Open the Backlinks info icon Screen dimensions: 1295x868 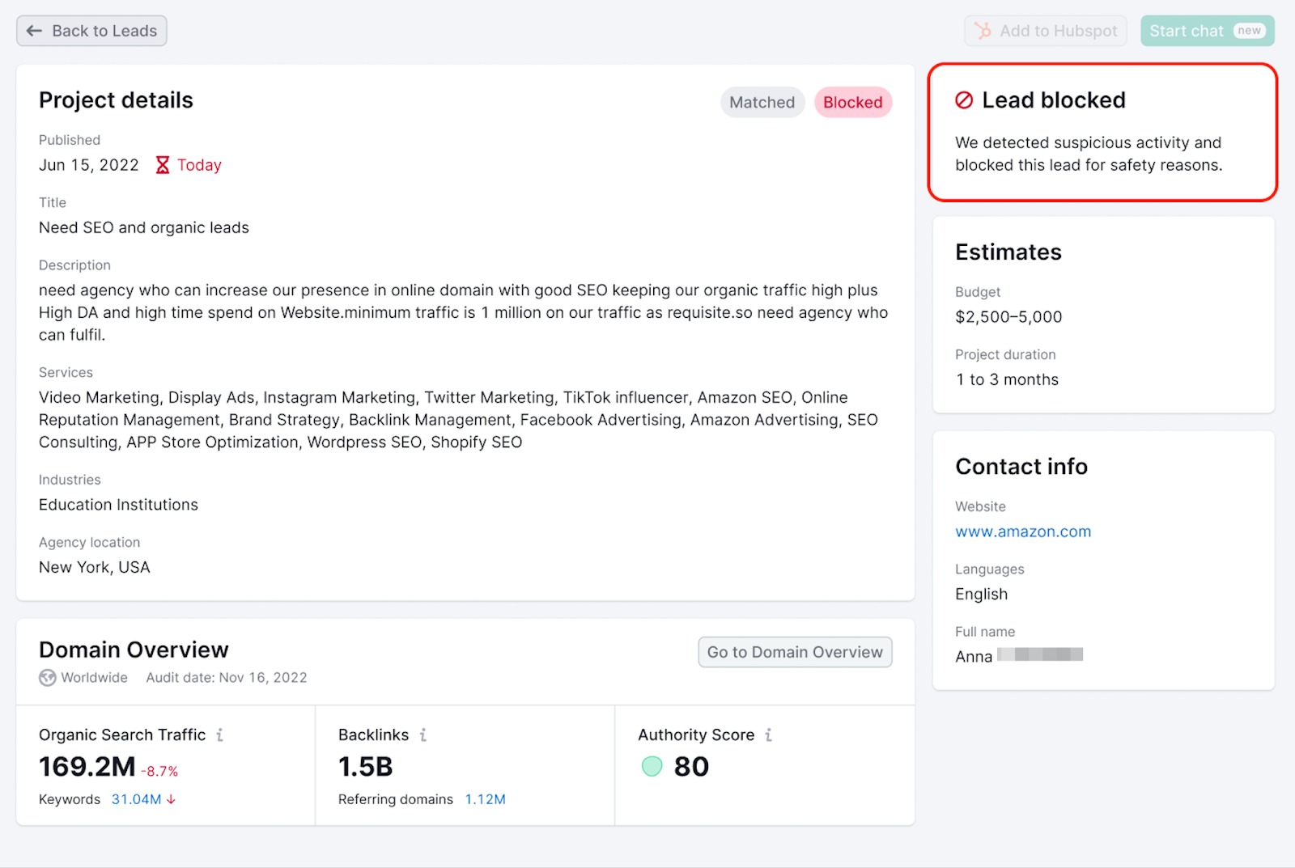(x=422, y=735)
